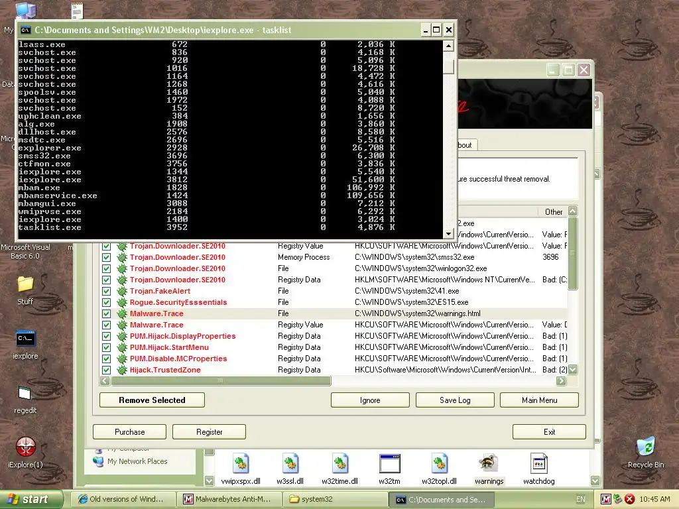Click bug icon for Rogue.SecurityEsssentials row

click(x=122, y=302)
